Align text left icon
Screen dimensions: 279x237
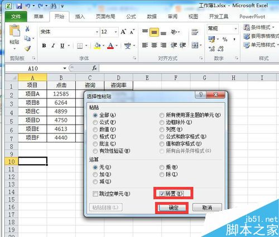[x=145, y=45]
